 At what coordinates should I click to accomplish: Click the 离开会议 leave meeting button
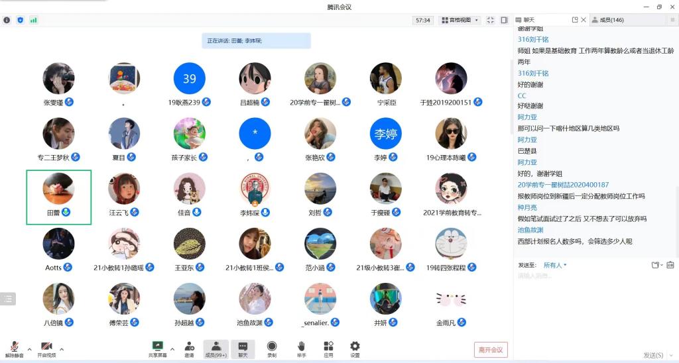coord(491,349)
